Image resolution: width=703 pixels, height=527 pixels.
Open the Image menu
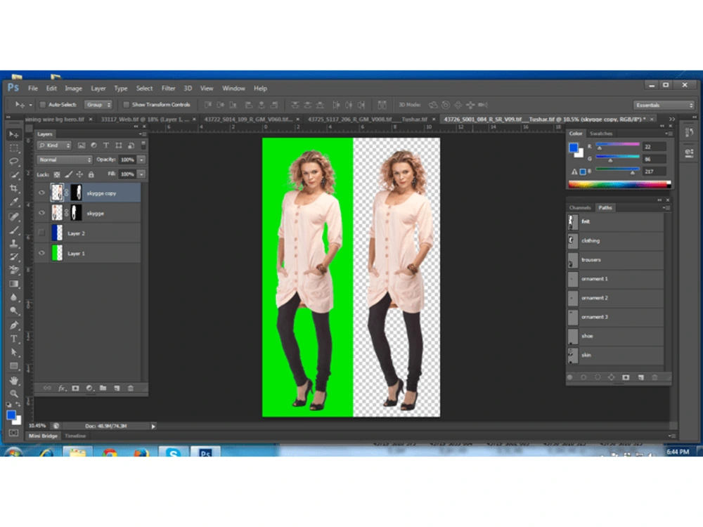74,89
